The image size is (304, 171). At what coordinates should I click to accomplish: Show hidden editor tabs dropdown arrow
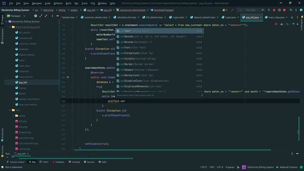(292, 17)
